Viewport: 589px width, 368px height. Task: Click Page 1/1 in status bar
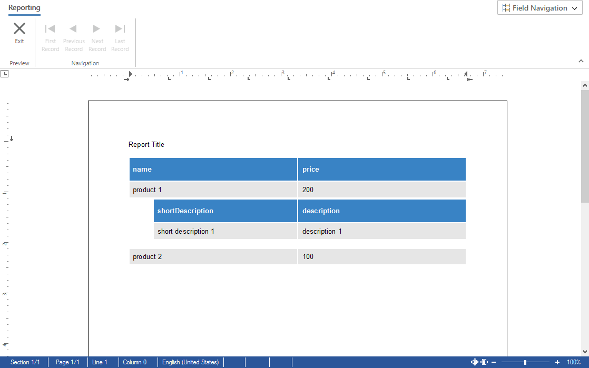click(x=67, y=362)
